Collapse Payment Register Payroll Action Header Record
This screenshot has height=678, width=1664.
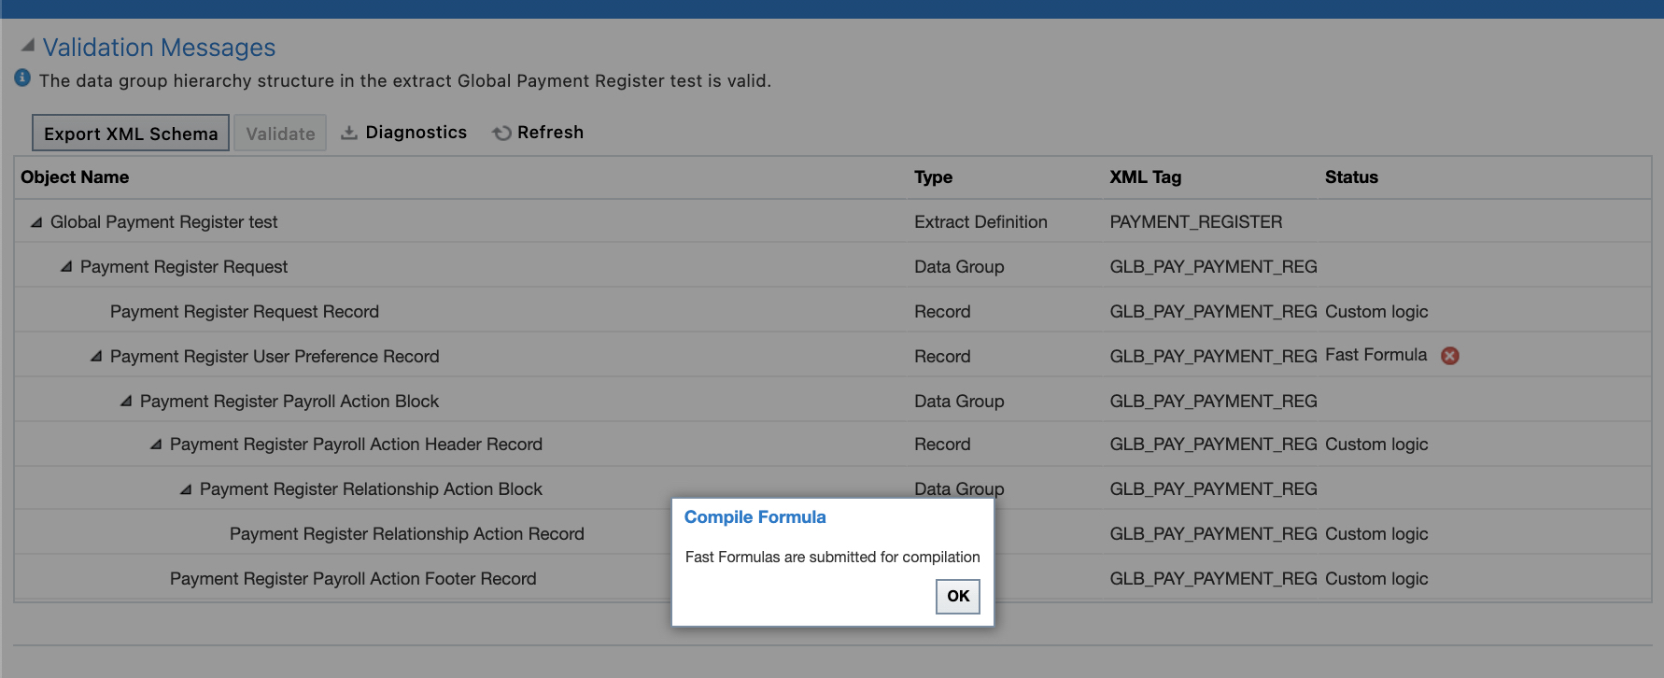coord(156,445)
